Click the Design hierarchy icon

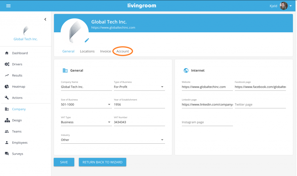point(7,120)
